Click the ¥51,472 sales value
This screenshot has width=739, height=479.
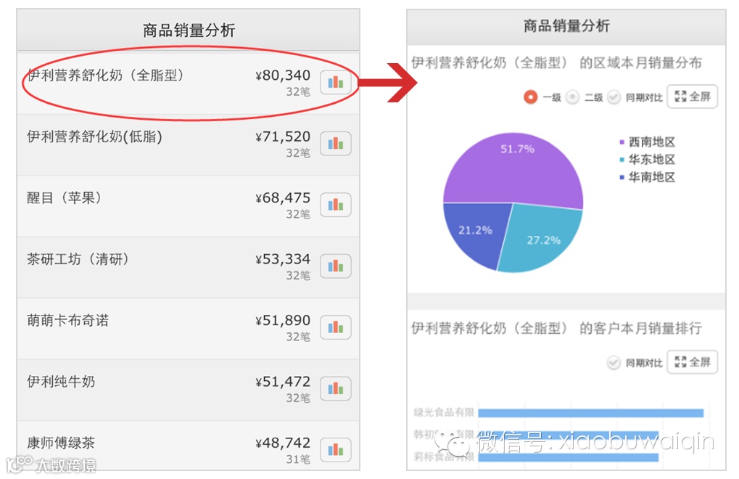click(x=283, y=382)
